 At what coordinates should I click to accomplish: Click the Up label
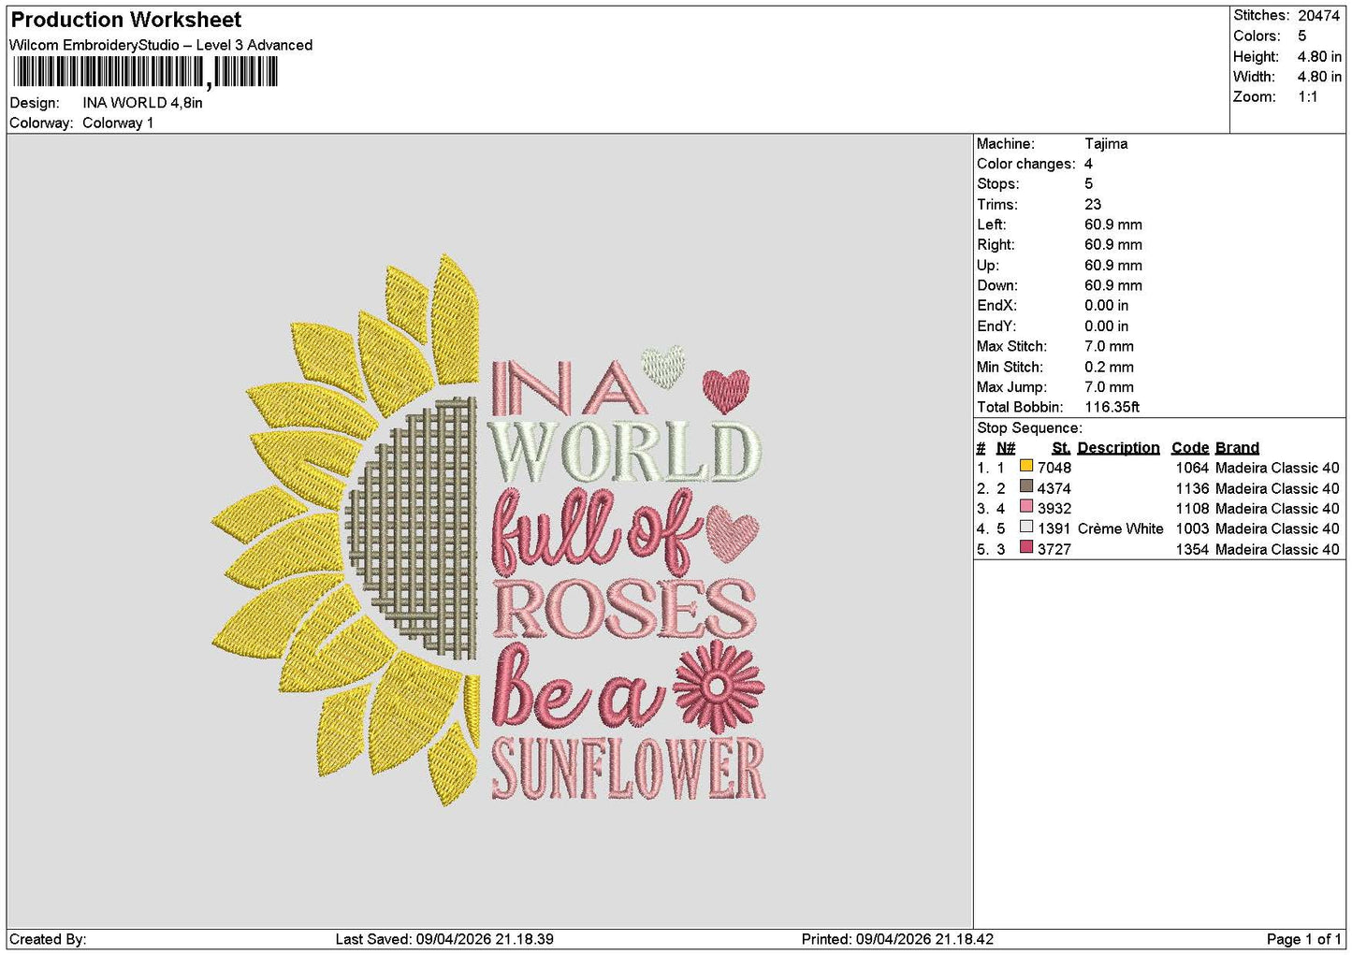point(987,266)
